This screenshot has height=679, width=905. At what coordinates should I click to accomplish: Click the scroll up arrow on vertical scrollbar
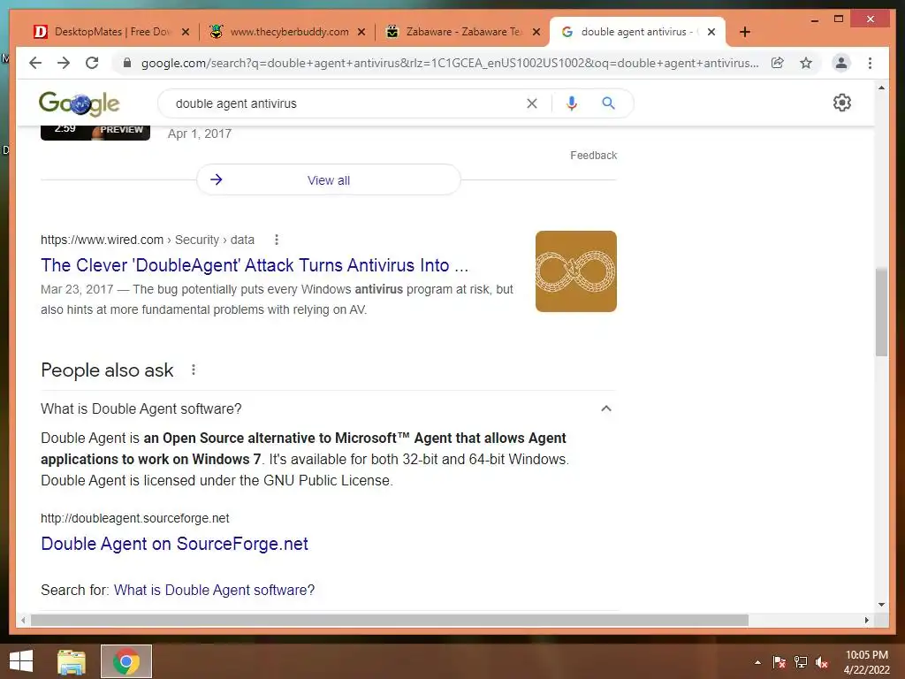tap(881, 88)
